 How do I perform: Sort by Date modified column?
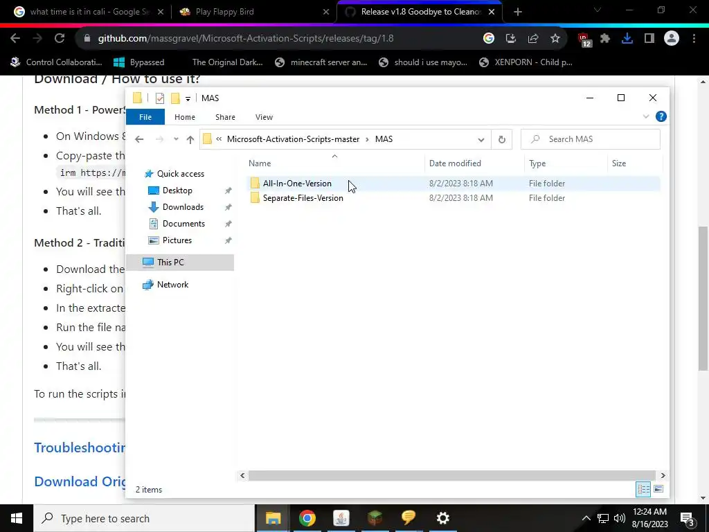coord(474,163)
